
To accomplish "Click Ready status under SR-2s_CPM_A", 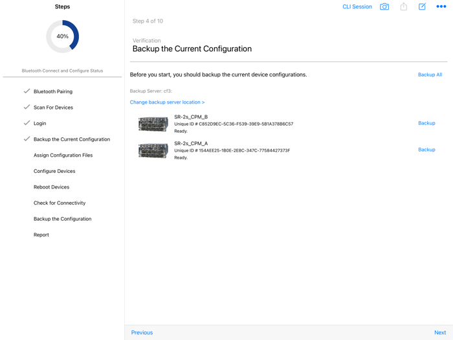I will 181,157.
